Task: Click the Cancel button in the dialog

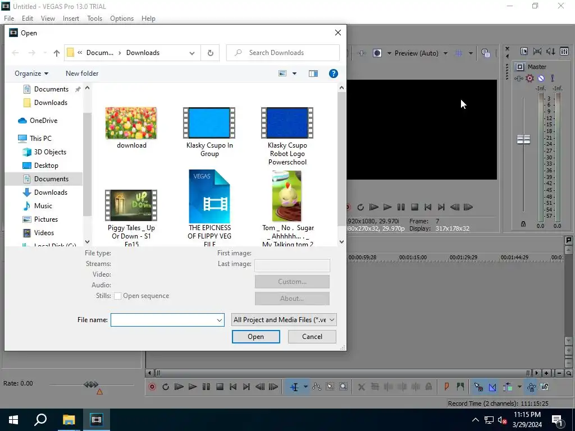Action: [x=312, y=337]
